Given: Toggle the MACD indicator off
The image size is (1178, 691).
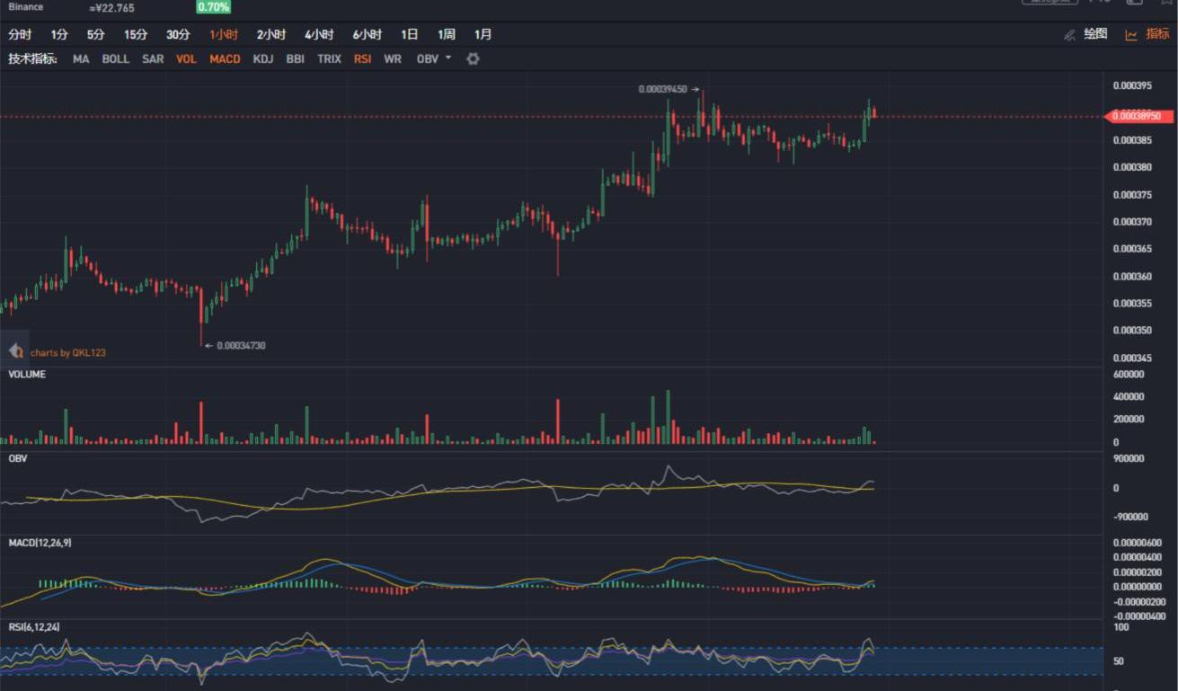Looking at the screenshot, I should [225, 58].
